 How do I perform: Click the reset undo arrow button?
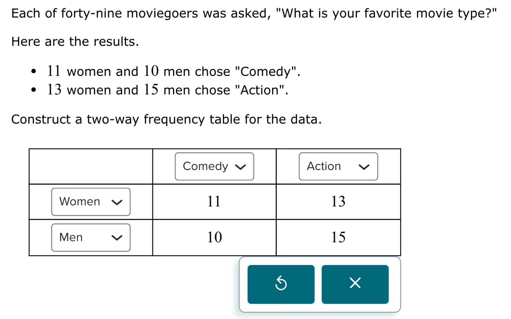click(281, 284)
